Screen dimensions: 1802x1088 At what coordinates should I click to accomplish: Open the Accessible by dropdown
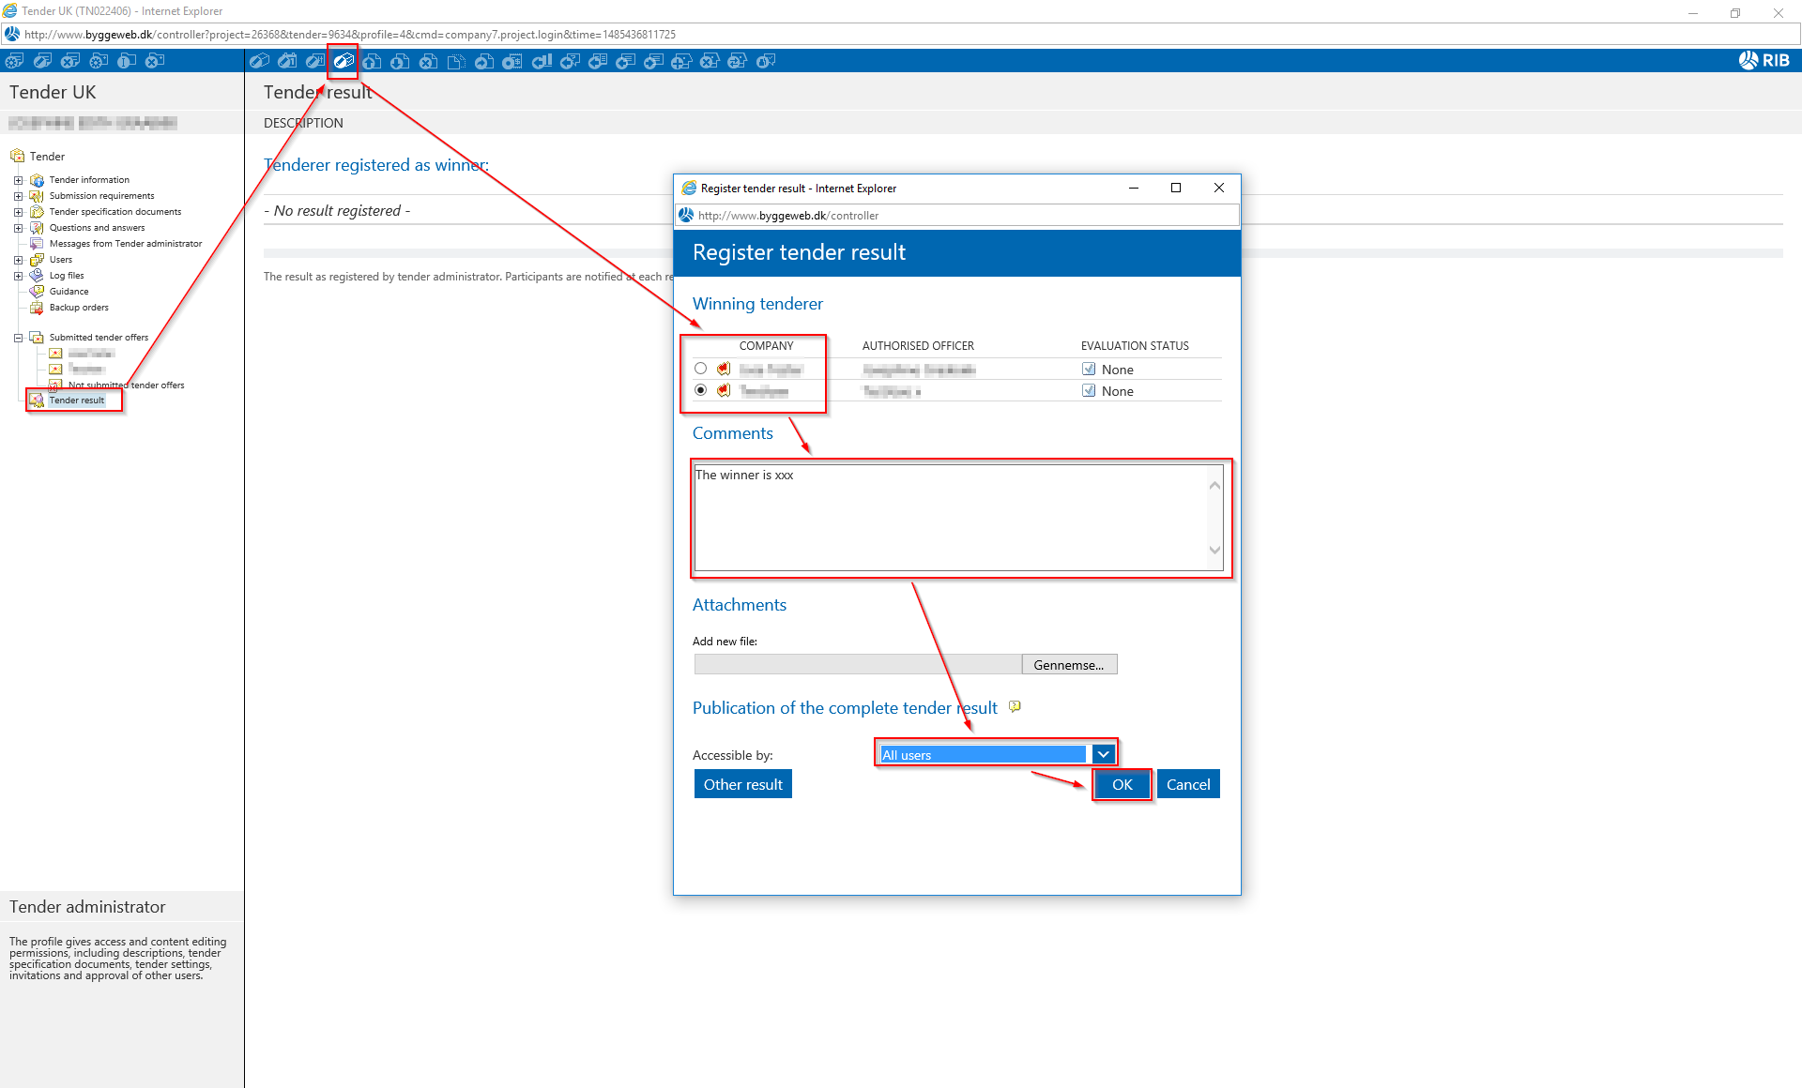tap(1104, 754)
